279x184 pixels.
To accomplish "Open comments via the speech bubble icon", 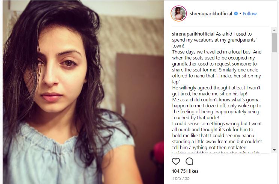I will click(189, 161).
